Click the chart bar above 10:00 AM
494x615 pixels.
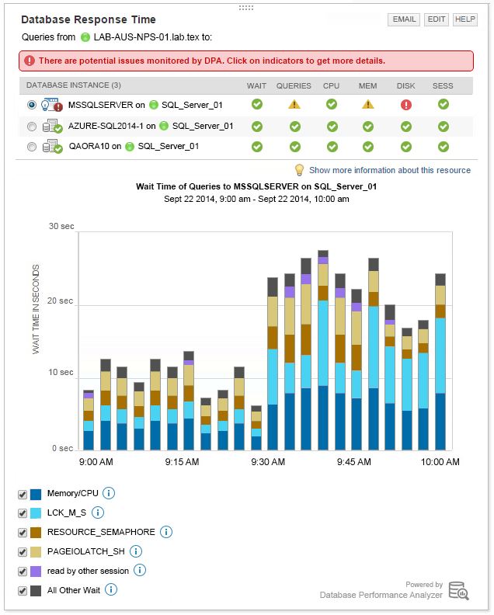pos(440,362)
